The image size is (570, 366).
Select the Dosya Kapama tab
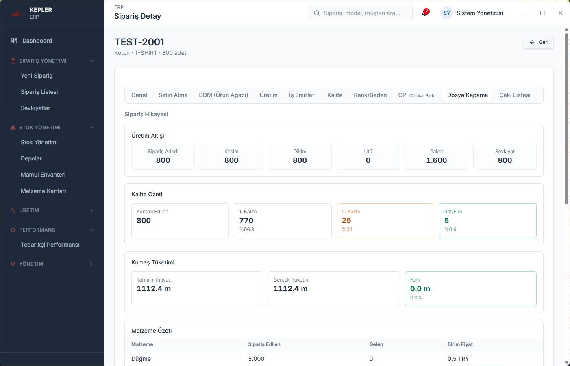[x=468, y=95]
